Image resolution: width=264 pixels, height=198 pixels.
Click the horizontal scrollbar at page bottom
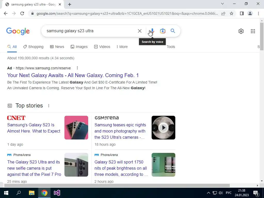[117, 185]
